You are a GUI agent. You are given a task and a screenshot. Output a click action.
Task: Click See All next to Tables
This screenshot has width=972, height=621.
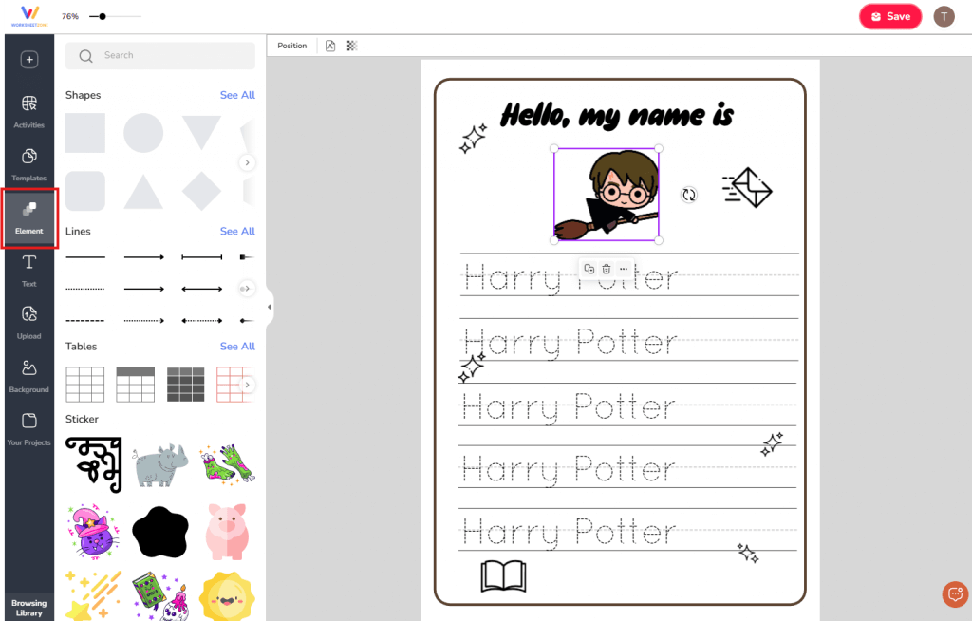pyautogui.click(x=237, y=347)
